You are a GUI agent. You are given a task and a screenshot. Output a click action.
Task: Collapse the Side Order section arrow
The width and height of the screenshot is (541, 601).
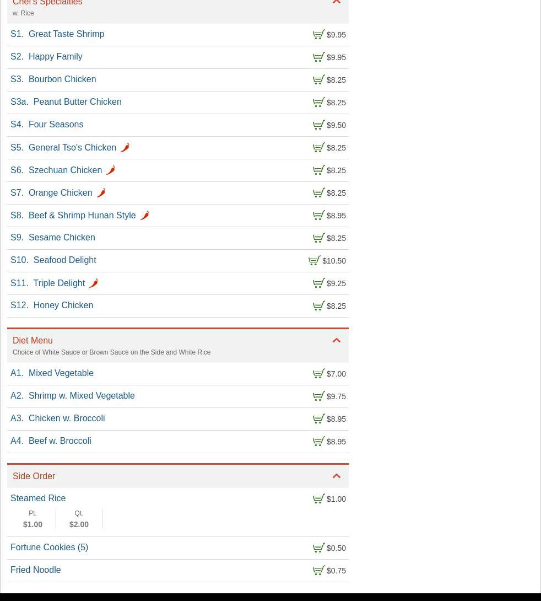point(337,476)
